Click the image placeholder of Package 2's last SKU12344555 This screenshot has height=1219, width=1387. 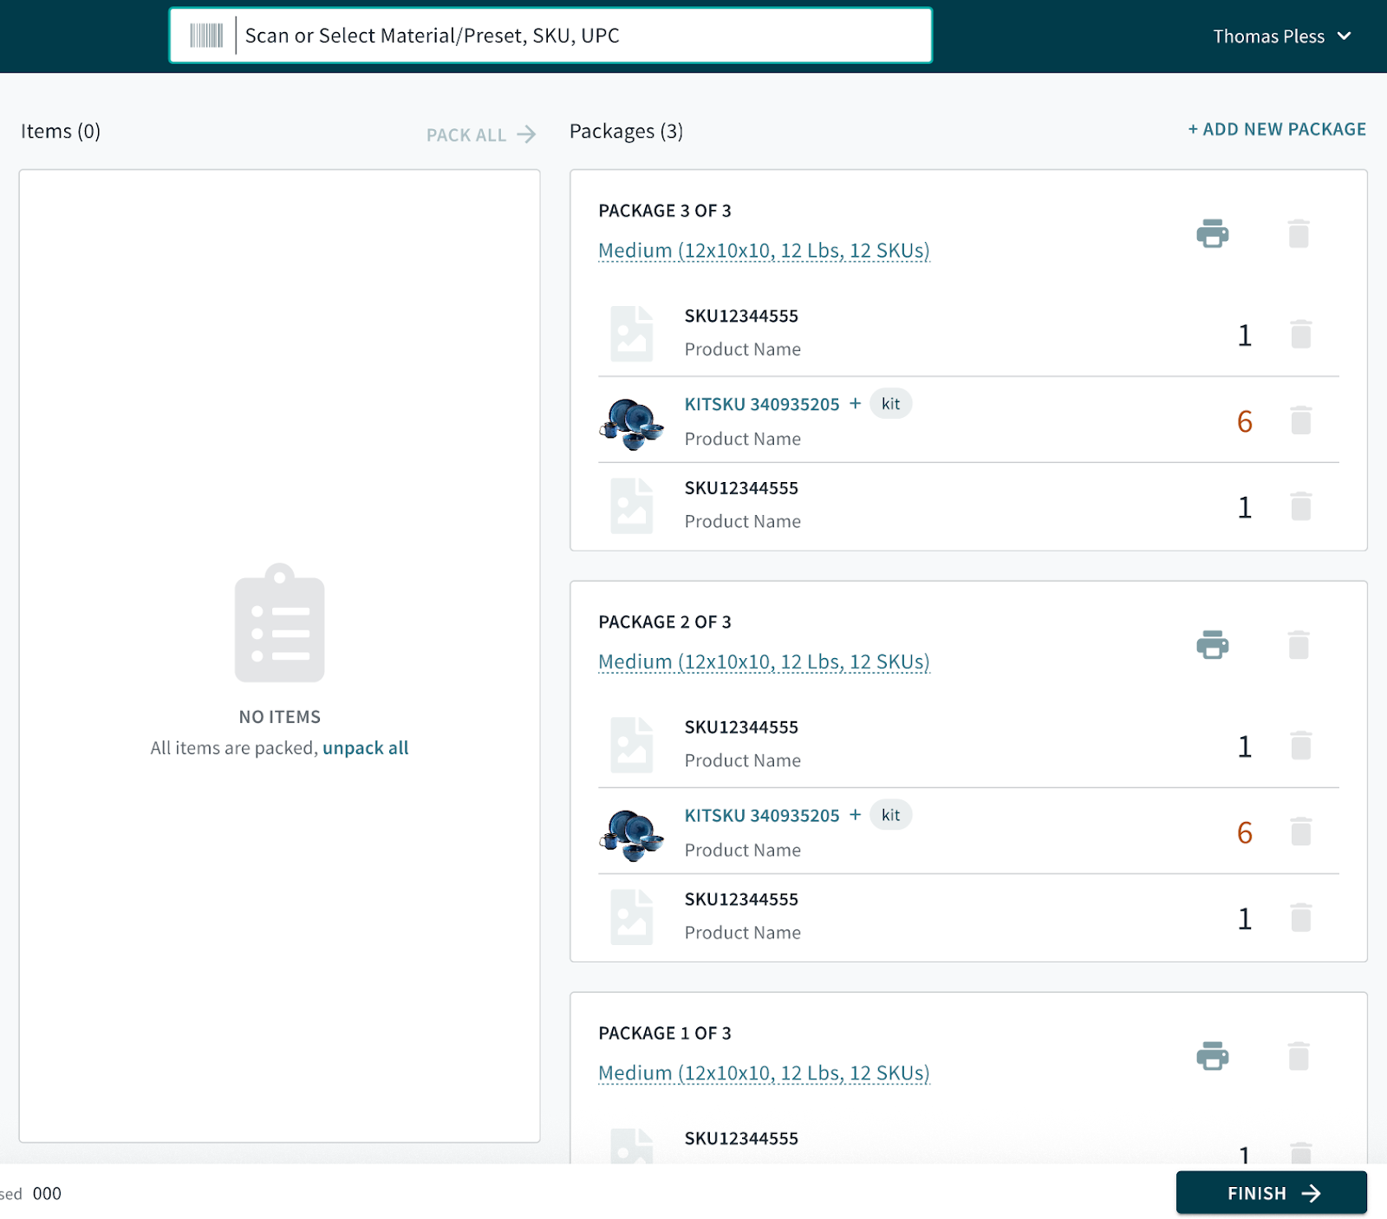631,916
